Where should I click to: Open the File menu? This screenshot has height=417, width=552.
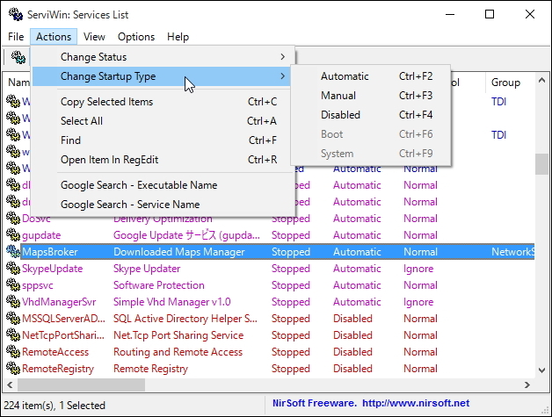click(16, 37)
